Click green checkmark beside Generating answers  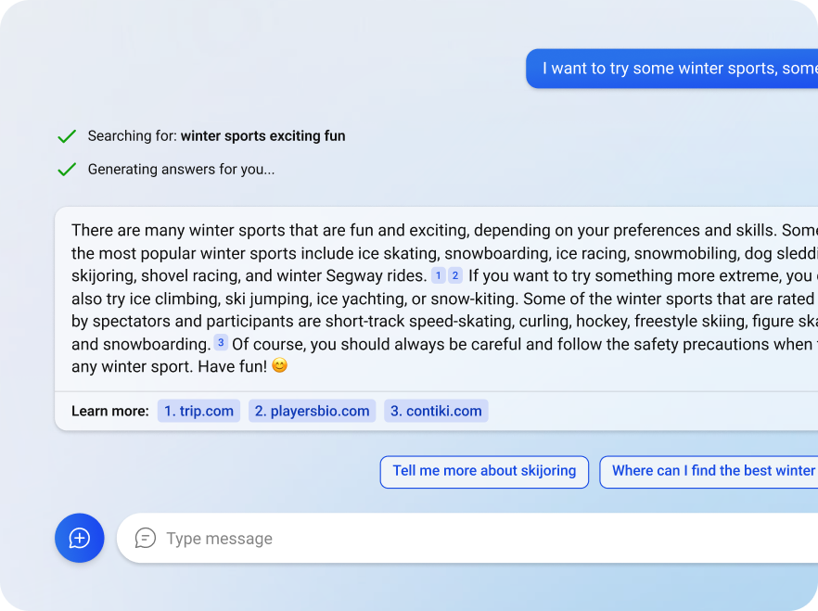tap(67, 170)
